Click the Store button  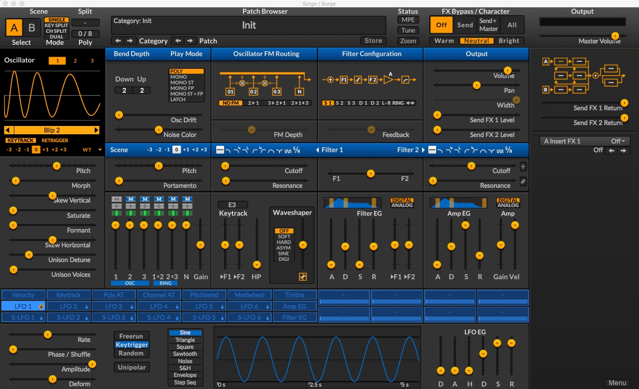[x=373, y=41]
